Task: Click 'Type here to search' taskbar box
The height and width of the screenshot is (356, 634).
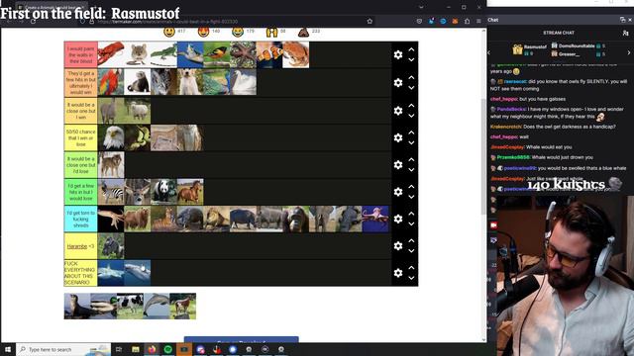Action: tap(63, 349)
